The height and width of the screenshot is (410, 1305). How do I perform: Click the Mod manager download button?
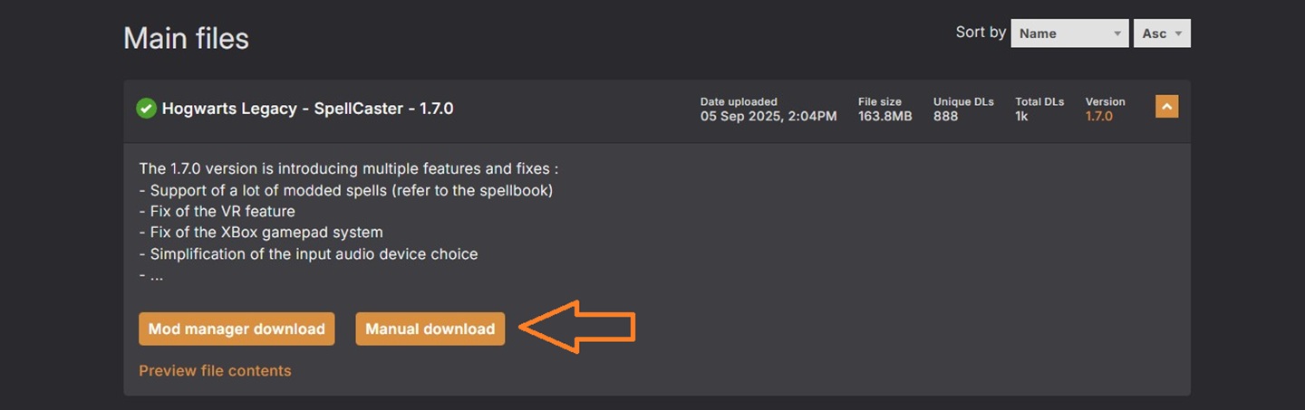(237, 329)
